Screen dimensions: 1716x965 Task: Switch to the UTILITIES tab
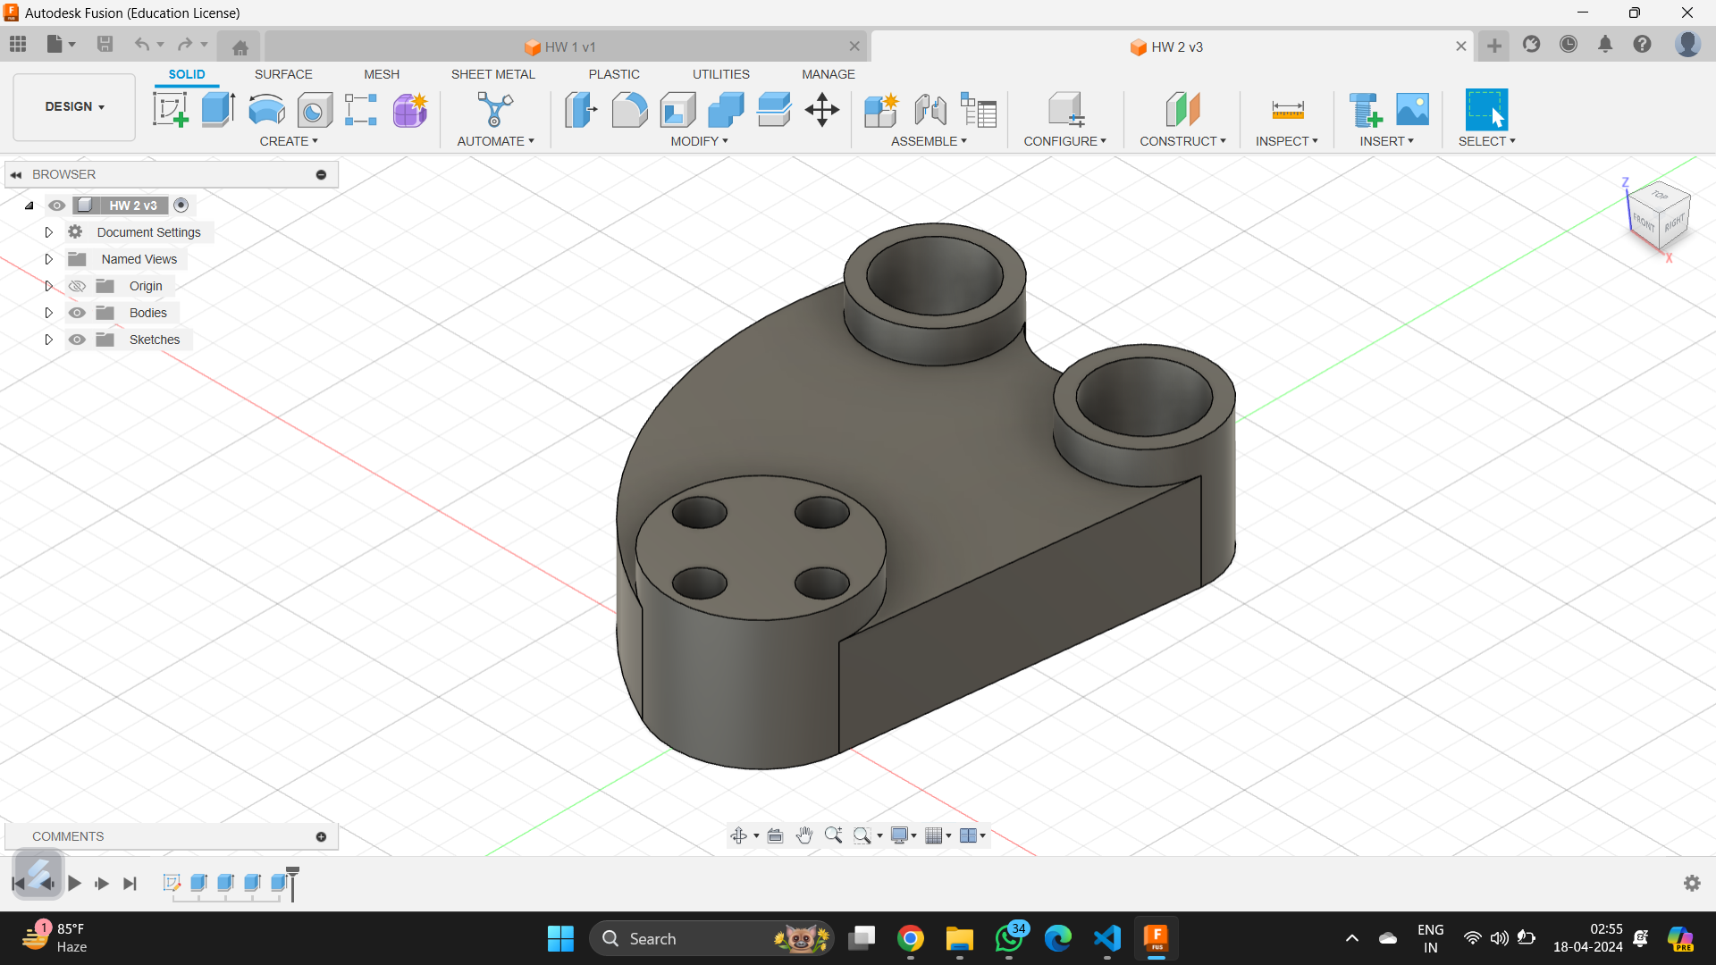pyautogui.click(x=721, y=74)
